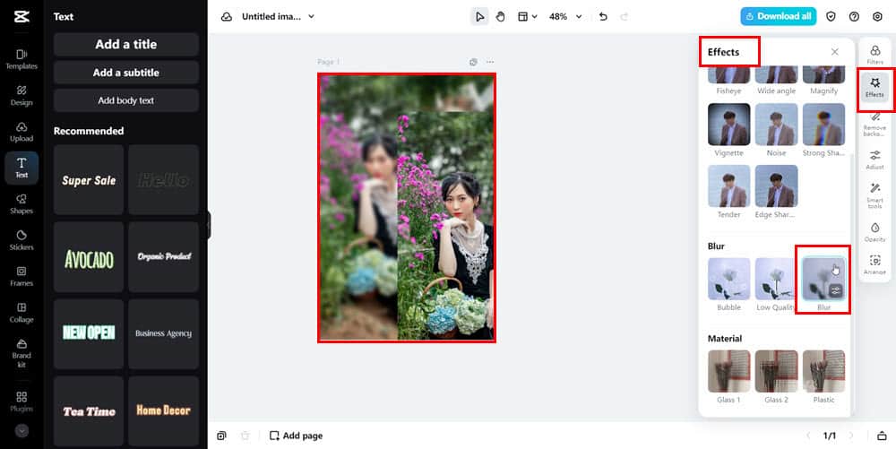Open the 48% zoom dropdown

[565, 16]
